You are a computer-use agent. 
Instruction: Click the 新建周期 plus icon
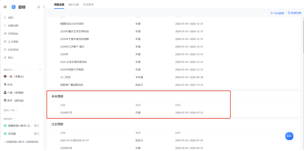tap(289, 13)
